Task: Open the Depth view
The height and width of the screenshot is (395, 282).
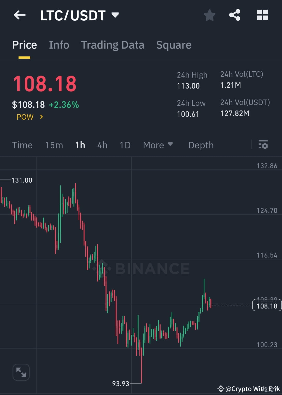Action: 201,145
